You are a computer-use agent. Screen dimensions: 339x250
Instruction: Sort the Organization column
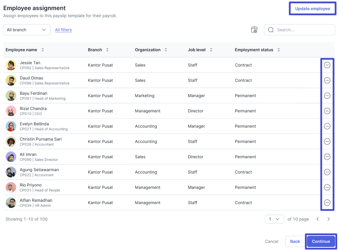pyautogui.click(x=166, y=50)
